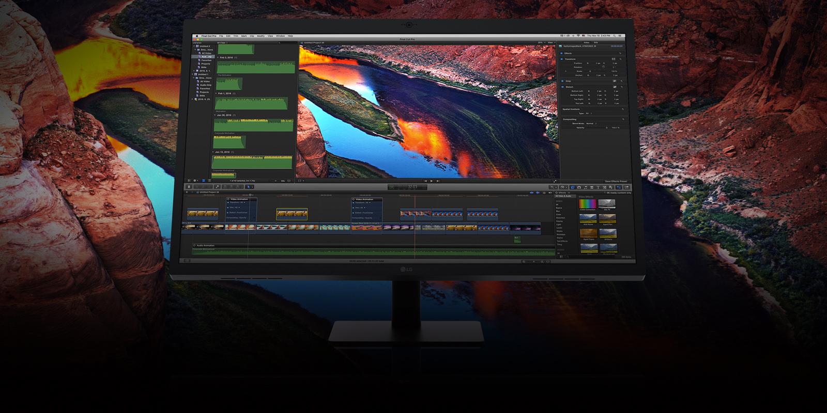
Task: Click Distort onscreen controls icon in inspector
Action: [615, 87]
